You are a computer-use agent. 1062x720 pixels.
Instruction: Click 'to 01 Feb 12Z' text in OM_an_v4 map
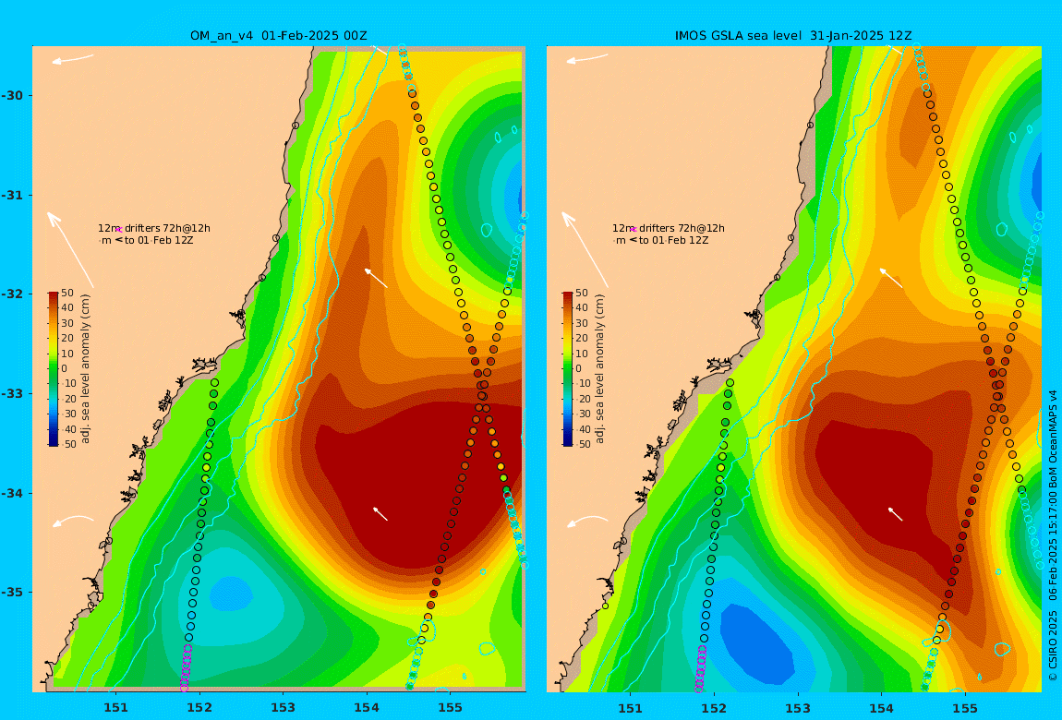coord(159,240)
